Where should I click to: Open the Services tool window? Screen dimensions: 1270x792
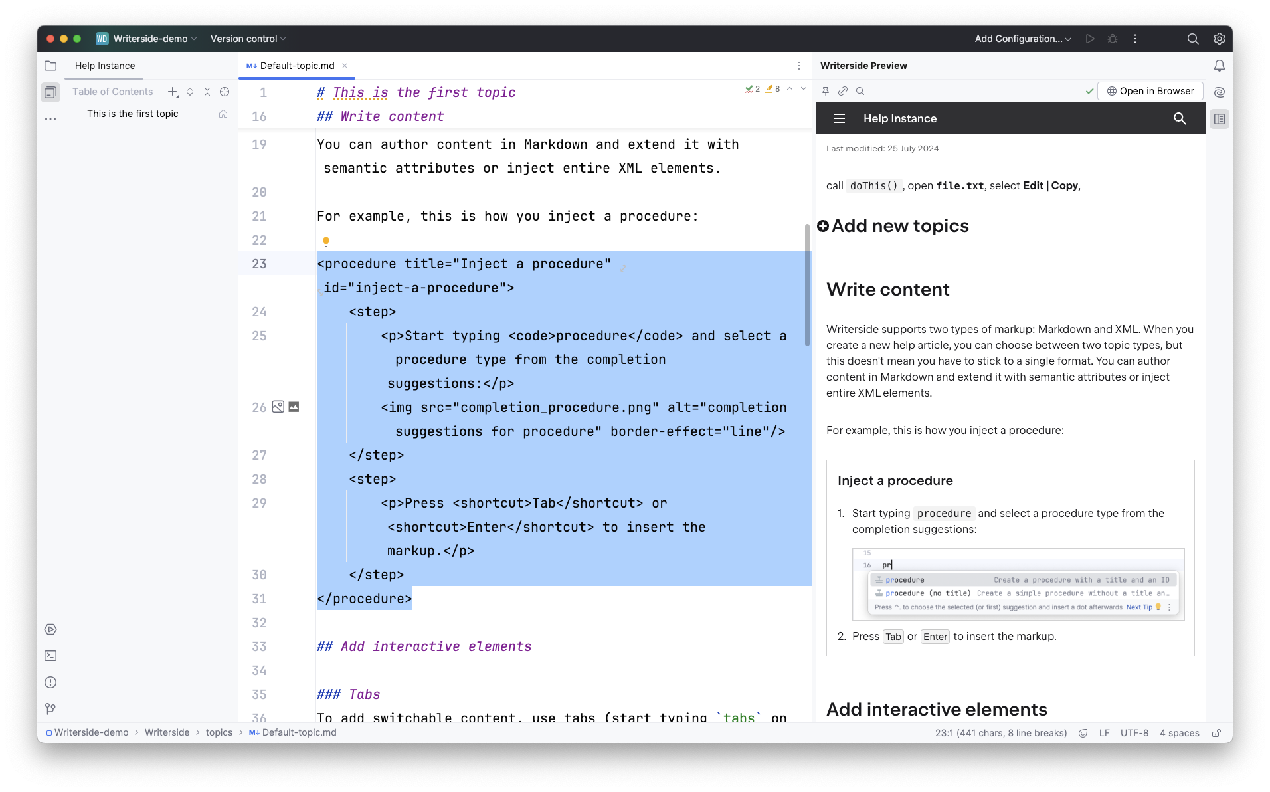pos(51,629)
